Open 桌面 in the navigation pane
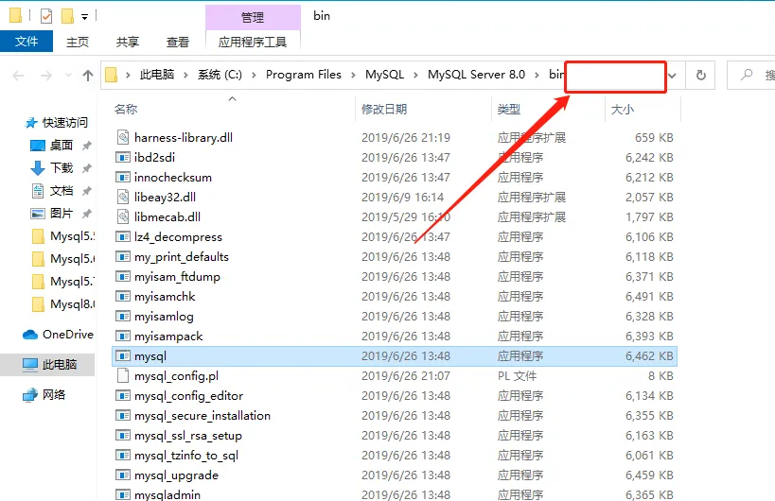775x501 pixels. pyautogui.click(x=62, y=146)
